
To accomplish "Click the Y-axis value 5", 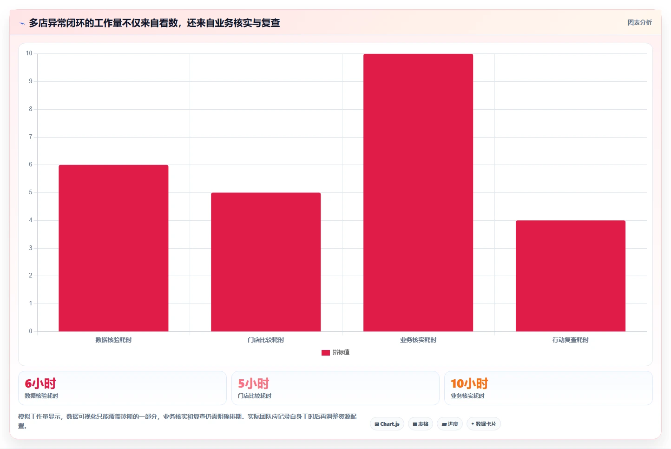I will coord(31,192).
